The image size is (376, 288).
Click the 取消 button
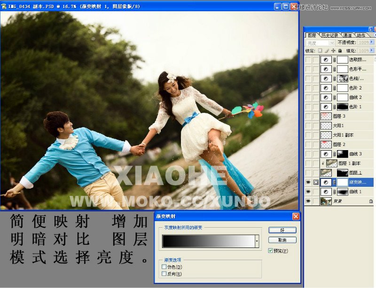[282, 240]
